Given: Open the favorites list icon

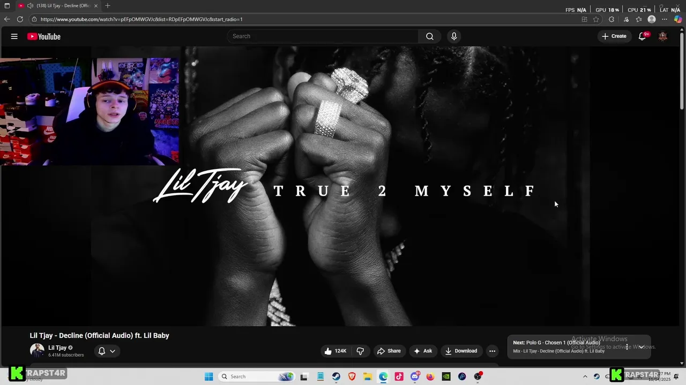Looking at the screenshot, I should click(x=639, y=19).
